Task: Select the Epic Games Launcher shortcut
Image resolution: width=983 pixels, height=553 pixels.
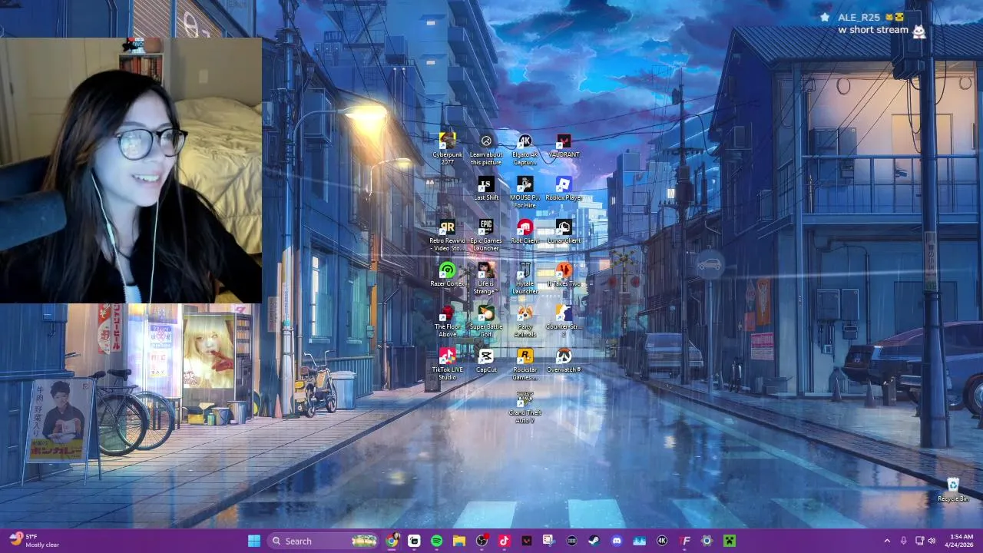Action: [486, 234]
